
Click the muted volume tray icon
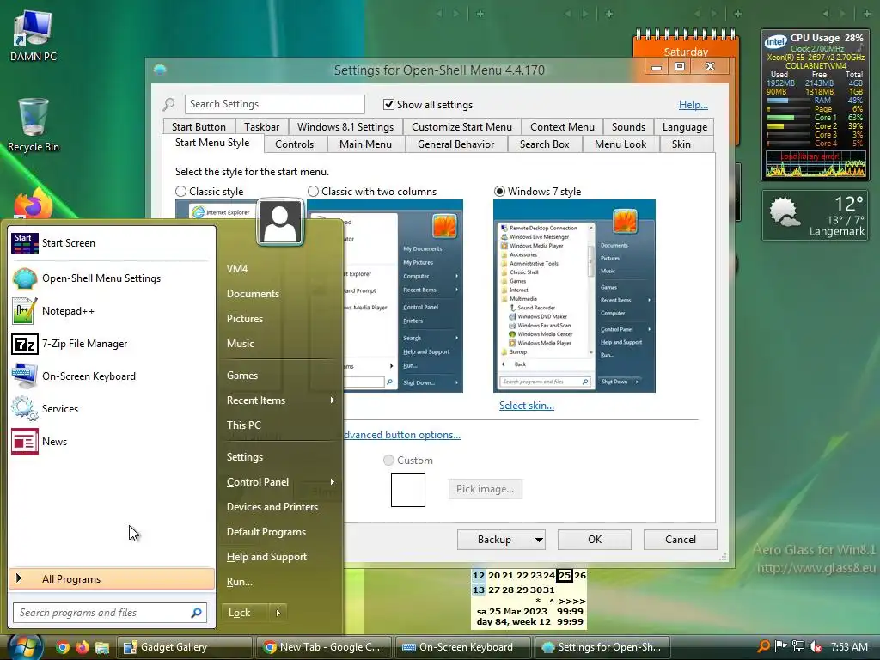[x=816, y=646]
